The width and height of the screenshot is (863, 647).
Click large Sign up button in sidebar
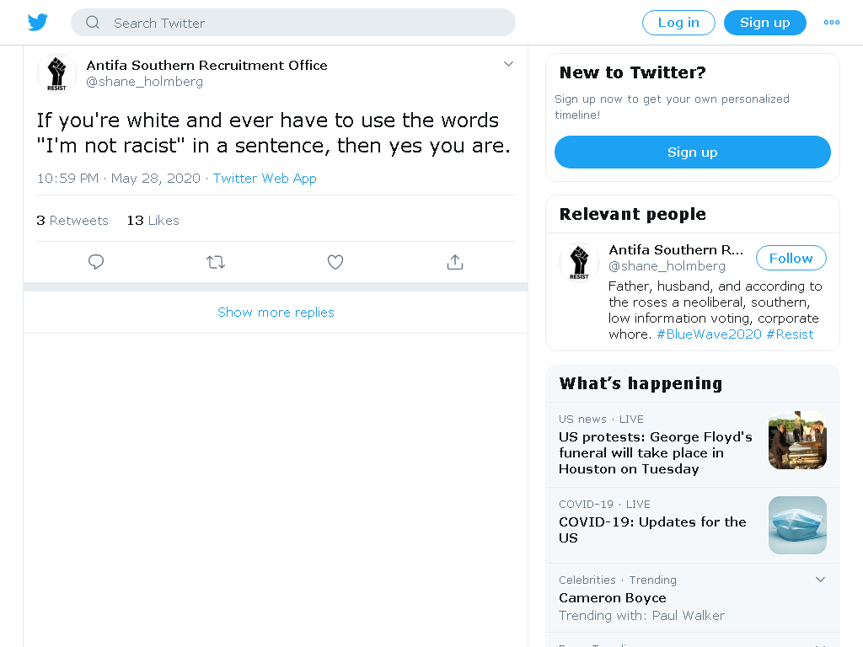tap(693, 152)
